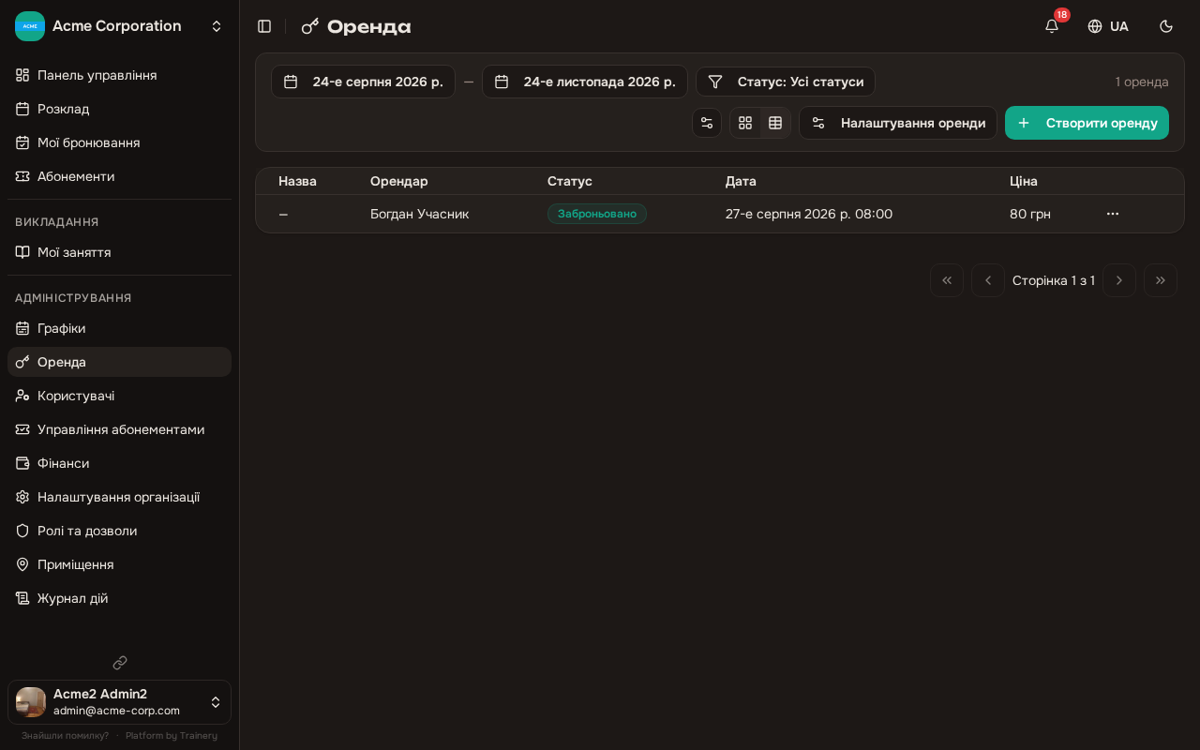The image size is (1200, 750).
Task: Open Мої заняття in the sidebar
Action: 120,252
